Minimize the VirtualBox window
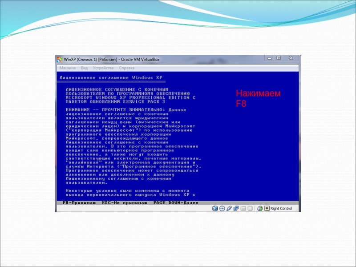Viewport: 356px width, 267px height. click(x=270, y=58)
